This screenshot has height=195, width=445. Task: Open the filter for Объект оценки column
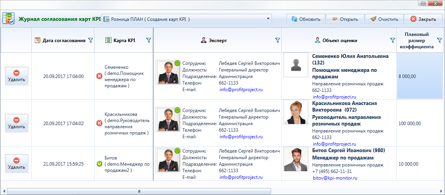(393, 41)
